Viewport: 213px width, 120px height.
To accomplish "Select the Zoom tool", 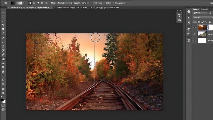I will (x=3, y=93).
